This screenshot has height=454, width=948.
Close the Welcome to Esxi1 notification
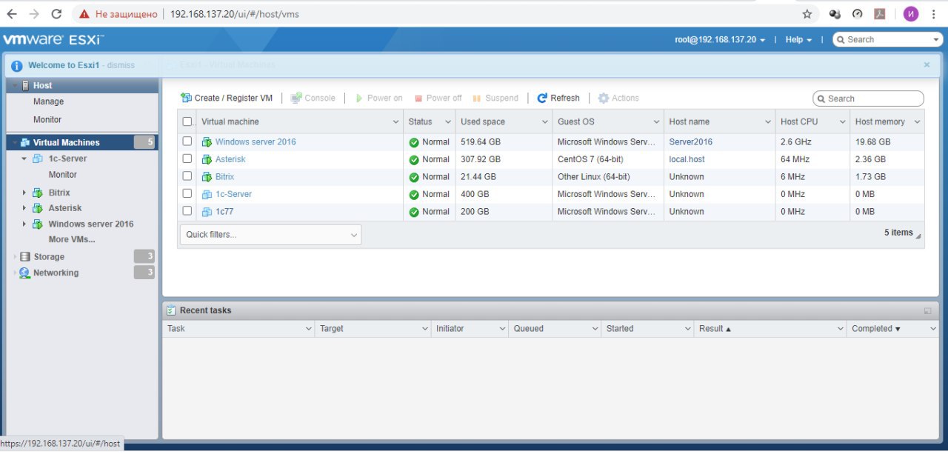927,64
